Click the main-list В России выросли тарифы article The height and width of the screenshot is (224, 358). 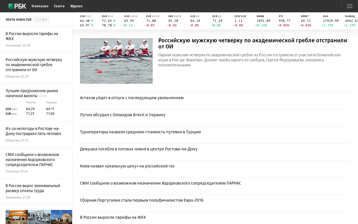113,217
